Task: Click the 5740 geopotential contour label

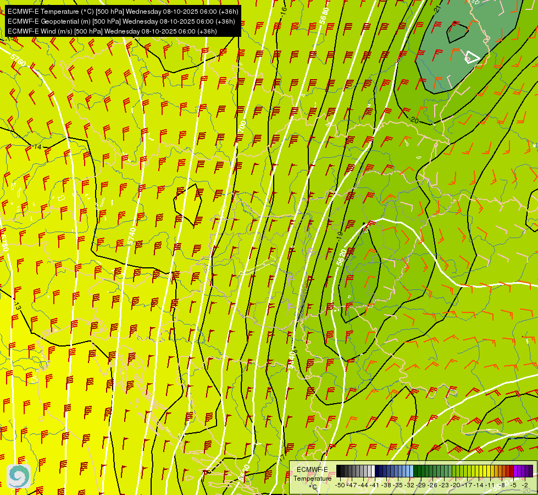Action: [x=131, y=237]
